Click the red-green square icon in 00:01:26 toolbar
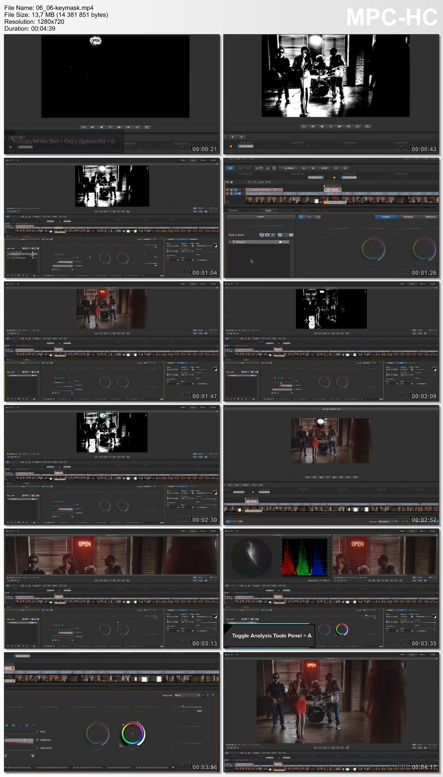The width and height of the screenshot is (443, 777). [x=267, y=168]
